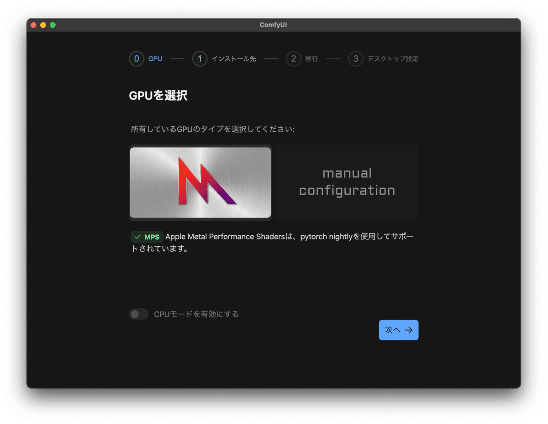Image resolution: width=548 pixels, height=424 pixels.
Task: Go to step 0 GPU
Action: (146, 59)
